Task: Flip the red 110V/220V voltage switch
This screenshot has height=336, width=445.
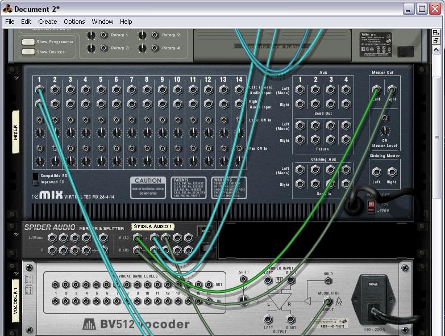Action: pos(371,206)
